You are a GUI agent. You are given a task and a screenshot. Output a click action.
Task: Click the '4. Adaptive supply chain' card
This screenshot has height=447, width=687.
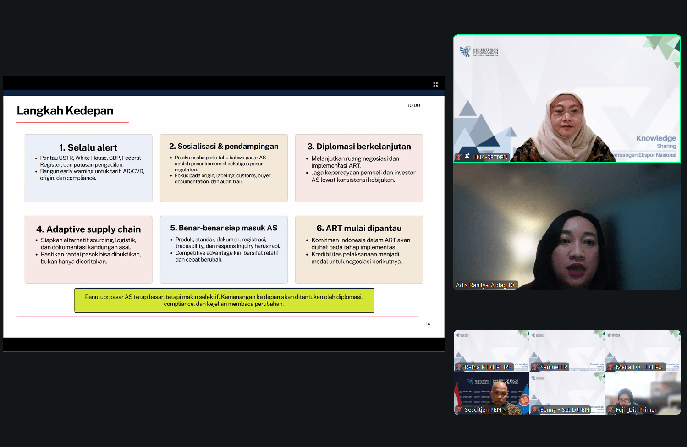pos(88,250)
